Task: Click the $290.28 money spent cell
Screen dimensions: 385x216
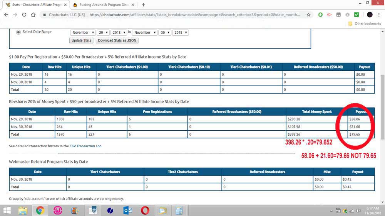Action: (317, 119)
